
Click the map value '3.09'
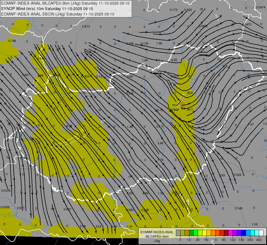click(130, 77)
